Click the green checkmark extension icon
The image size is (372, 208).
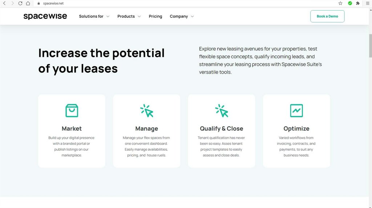(x=350, y=3)
